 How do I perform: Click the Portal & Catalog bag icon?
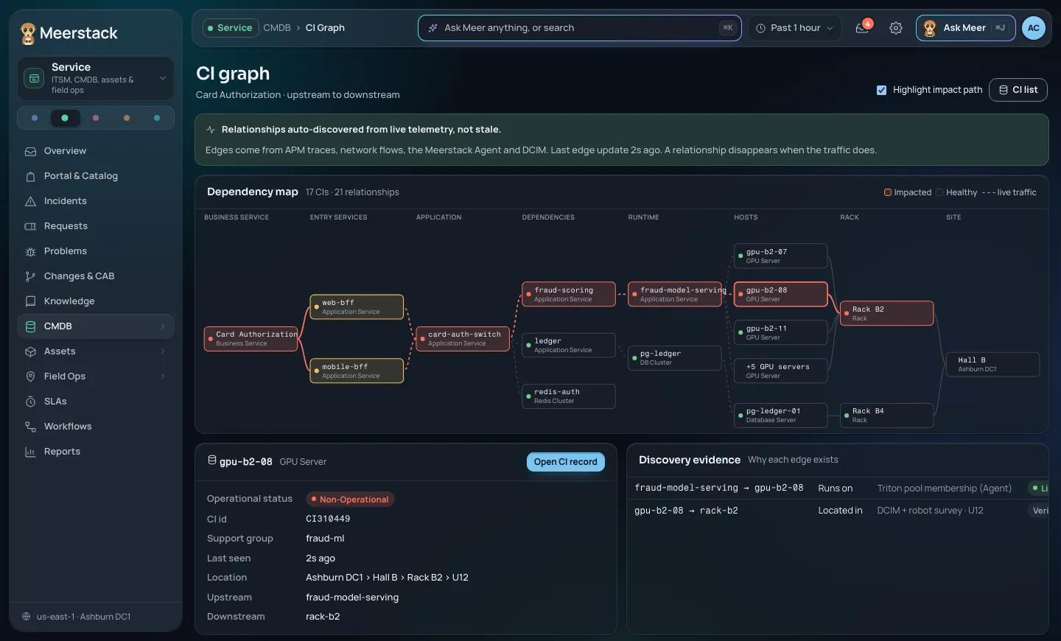(30, 176)
